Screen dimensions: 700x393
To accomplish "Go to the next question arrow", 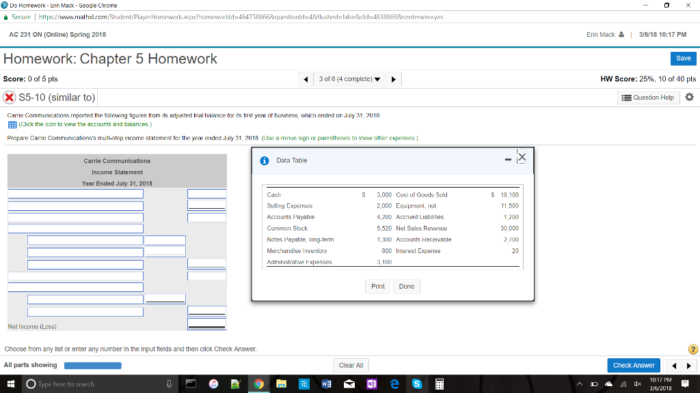I will pos(393,79).
